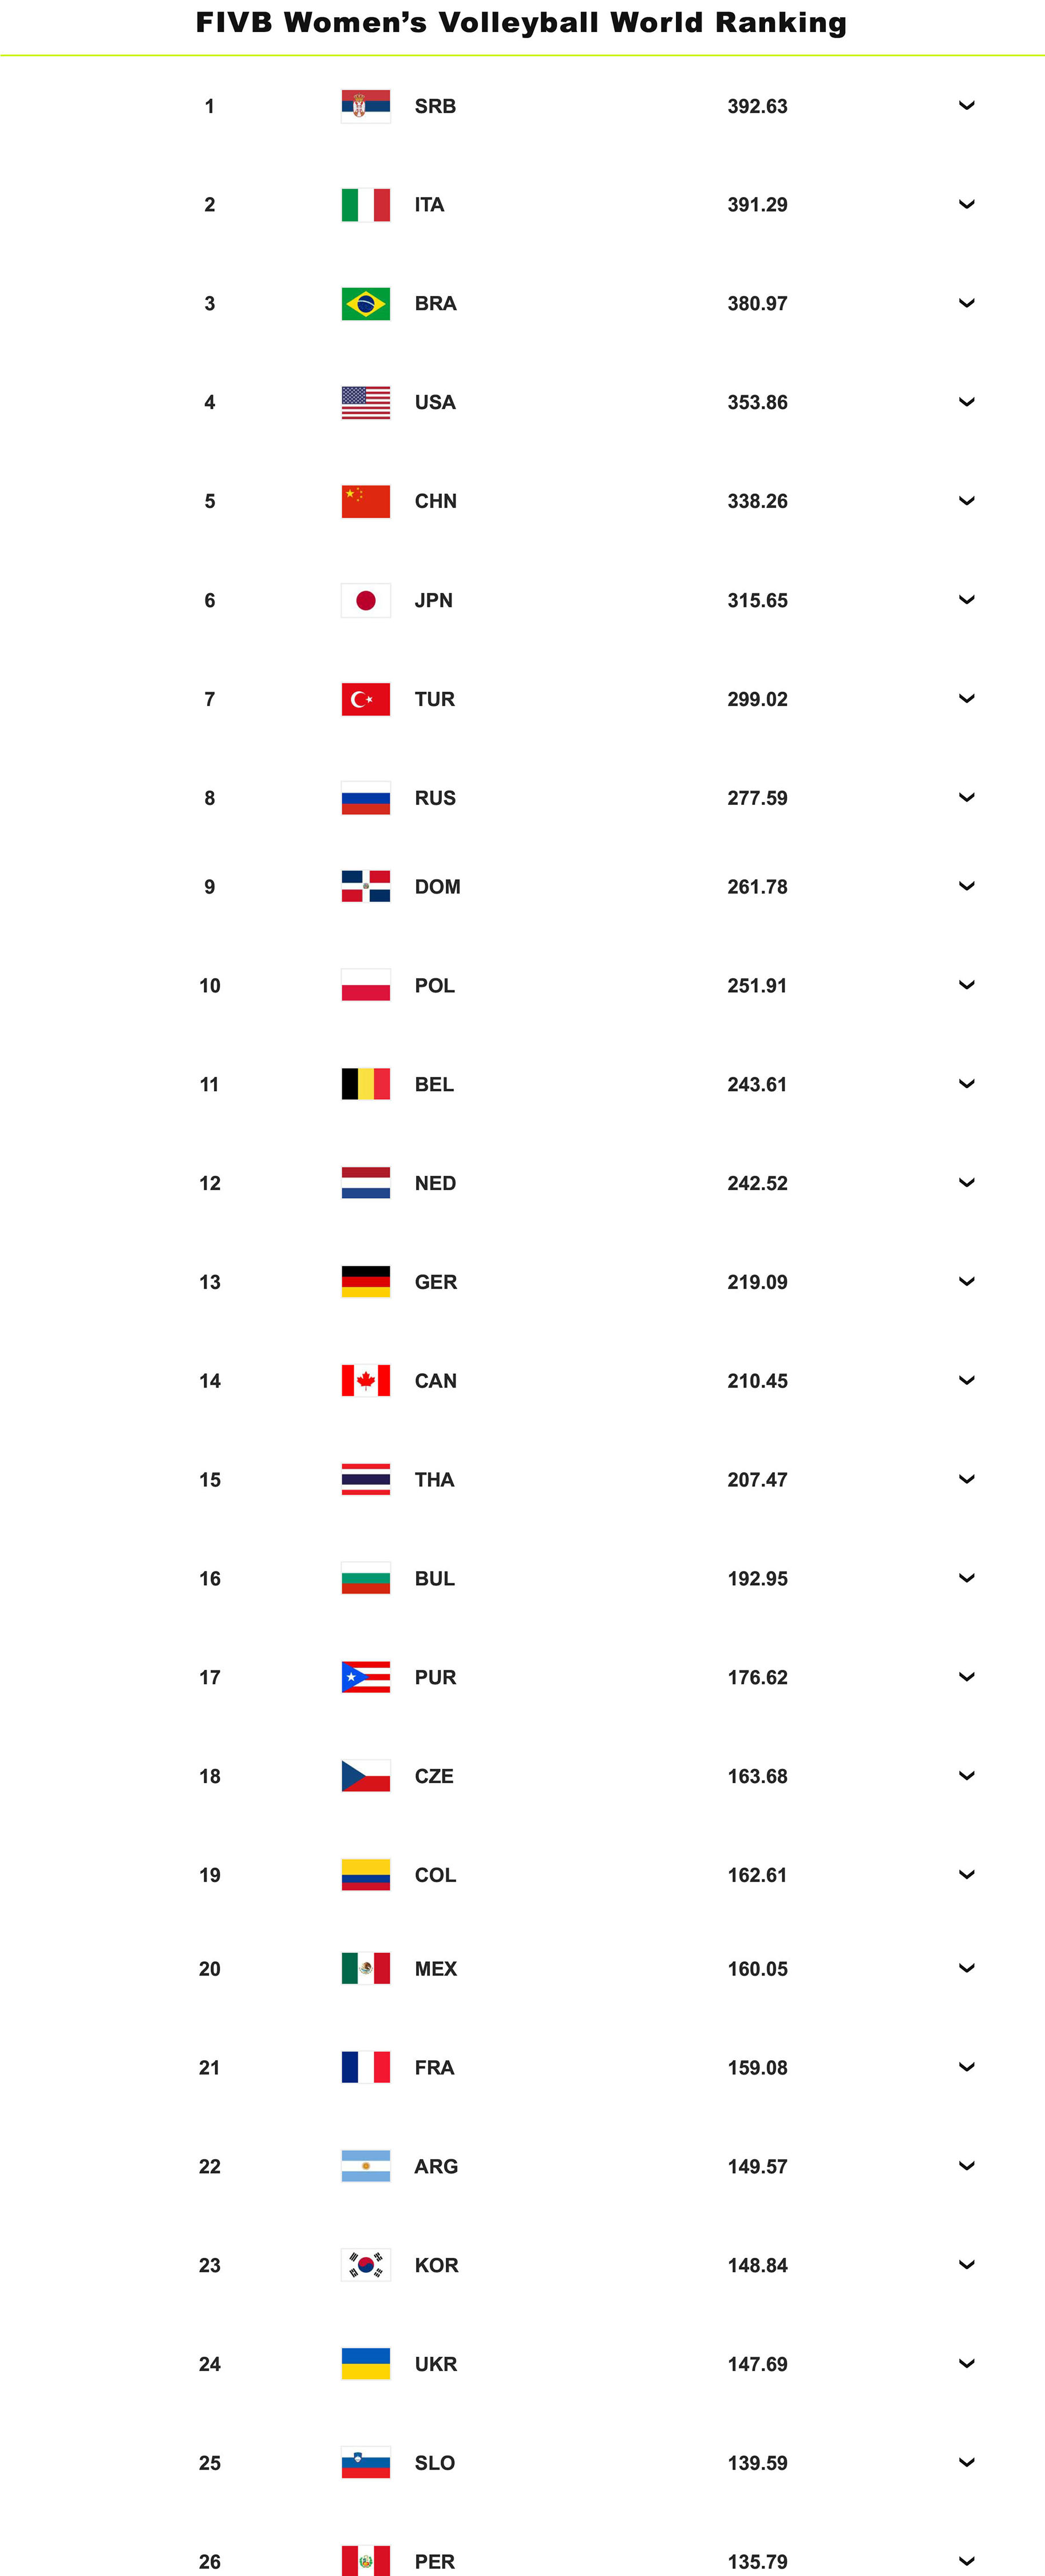Click the FIVB Women's Volleyball World Ranking heading
The width and height of the screenshot is (1045, 2576).
click(521, 23)
